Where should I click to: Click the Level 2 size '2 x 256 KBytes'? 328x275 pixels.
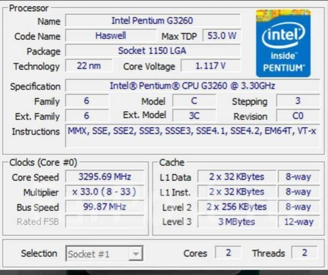coord(237,207)
